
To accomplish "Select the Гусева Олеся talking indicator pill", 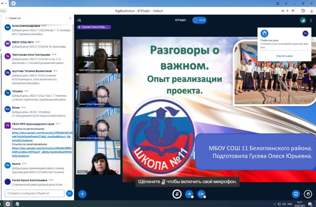I will pyautogui.click(x=94, y=27).
